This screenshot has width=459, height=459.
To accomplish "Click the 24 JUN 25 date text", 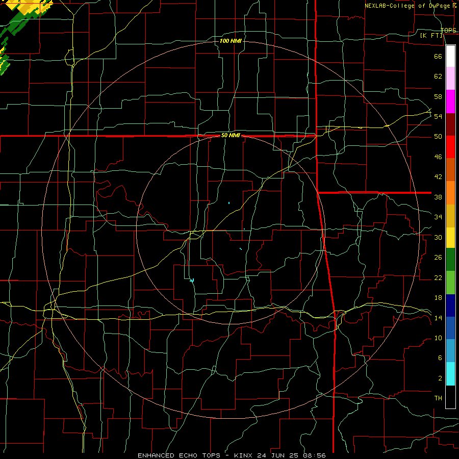I will click(x=278, y=455).
